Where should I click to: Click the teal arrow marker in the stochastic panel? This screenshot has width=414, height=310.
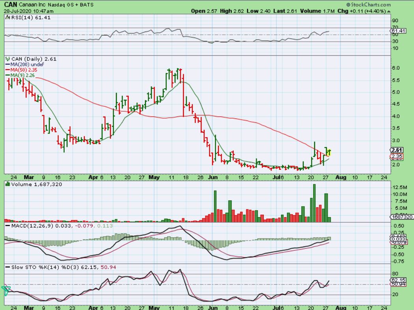click(6, 291)
